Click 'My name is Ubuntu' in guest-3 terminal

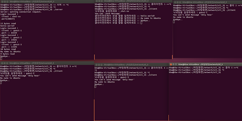pos(105,82)
